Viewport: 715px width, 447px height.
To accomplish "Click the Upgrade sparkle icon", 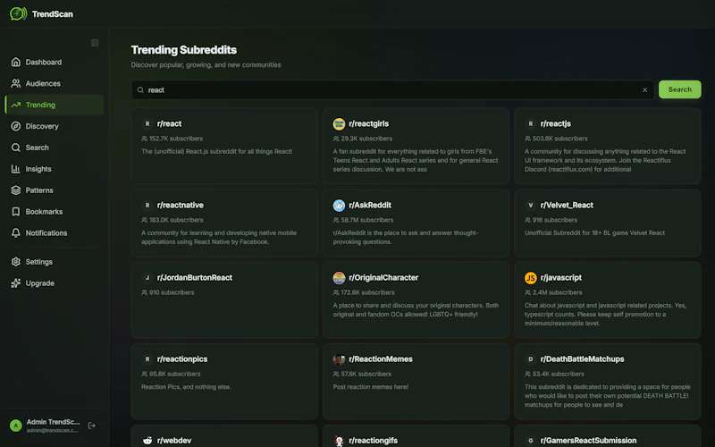I will pos(16,283).
